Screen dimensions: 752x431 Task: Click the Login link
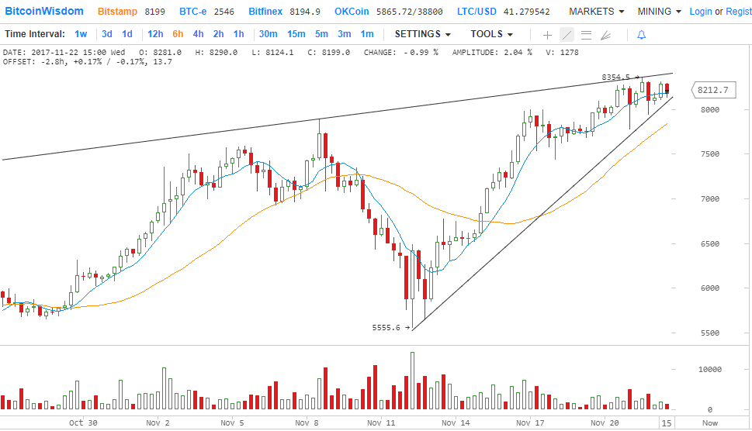coord(701,12)
